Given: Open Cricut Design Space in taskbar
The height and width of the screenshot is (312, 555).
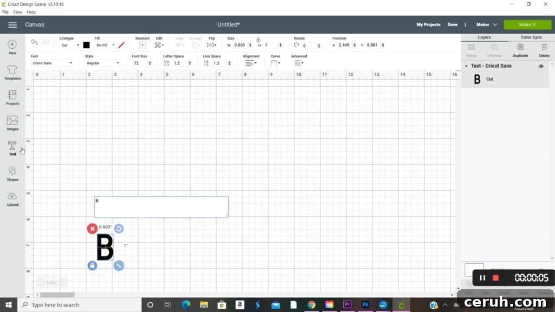Looking at the screenshot, I should pos(402,304).
